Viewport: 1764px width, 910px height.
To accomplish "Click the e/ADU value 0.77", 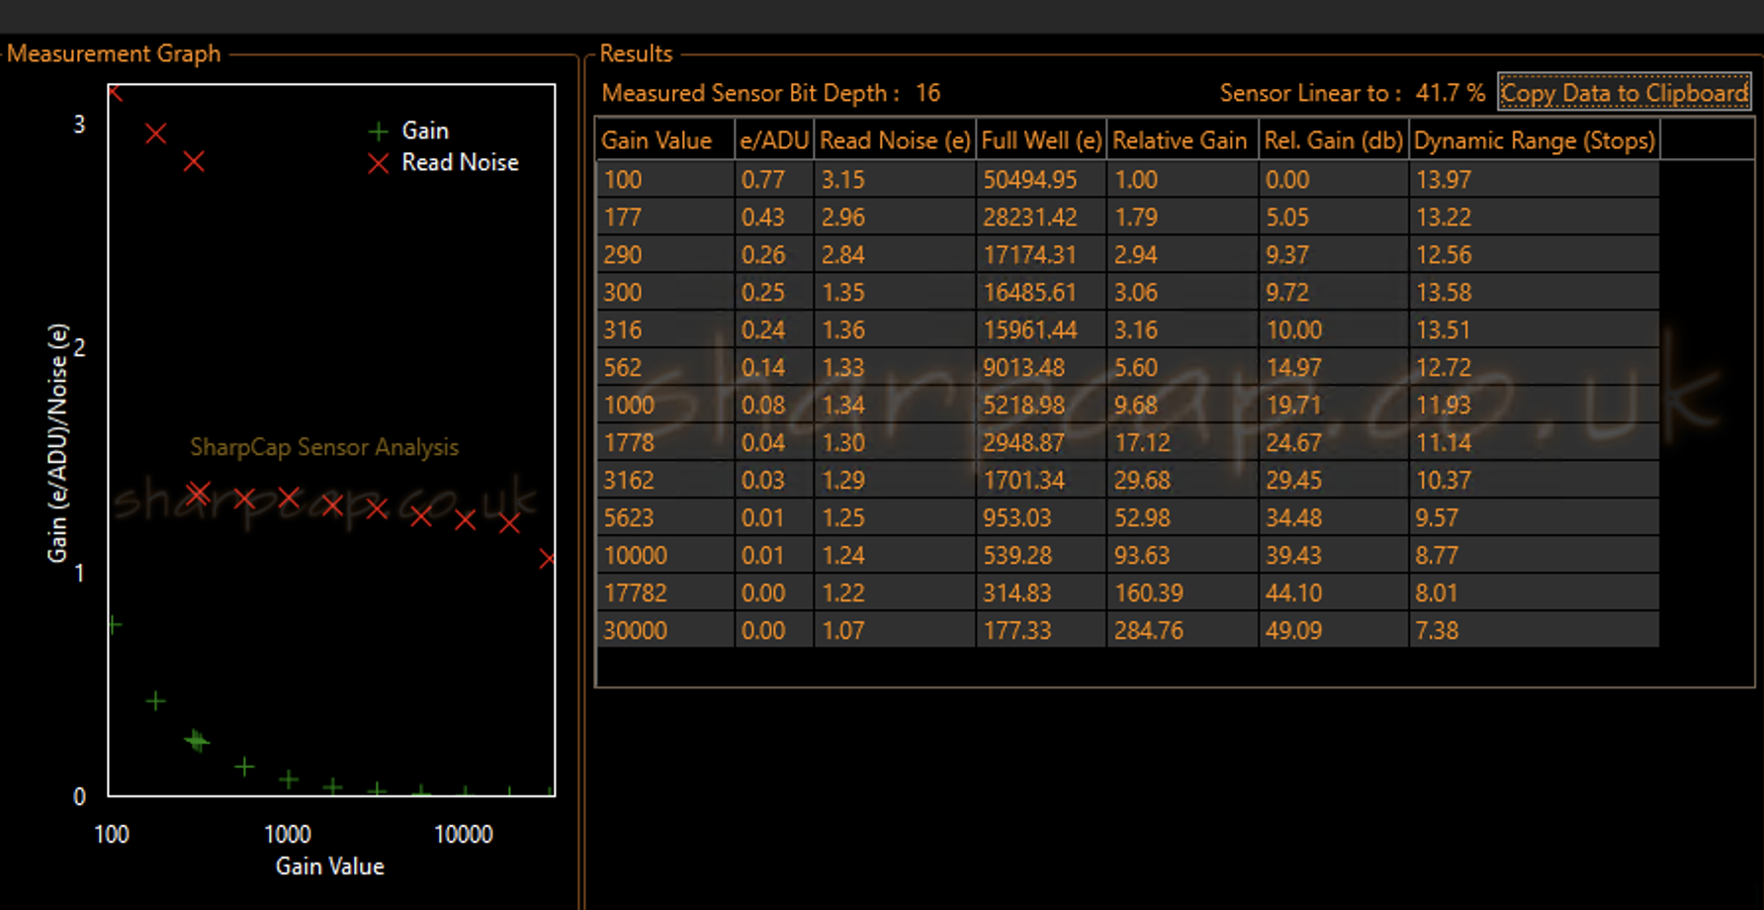I will (x=774, y=179).
